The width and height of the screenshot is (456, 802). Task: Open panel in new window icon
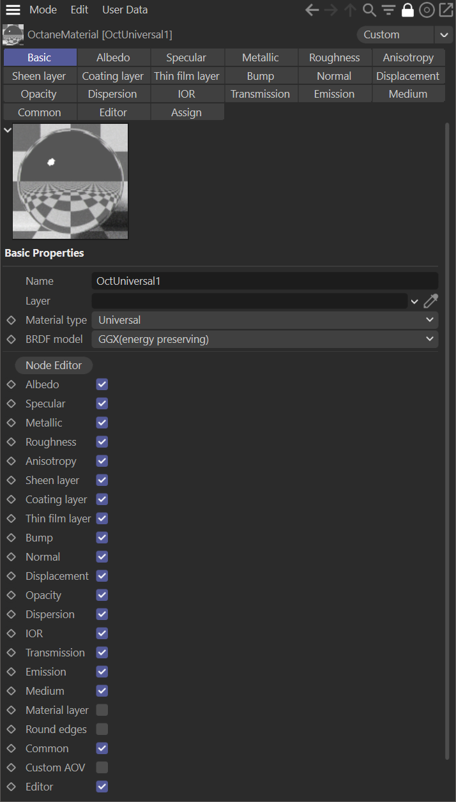(446, 10)
